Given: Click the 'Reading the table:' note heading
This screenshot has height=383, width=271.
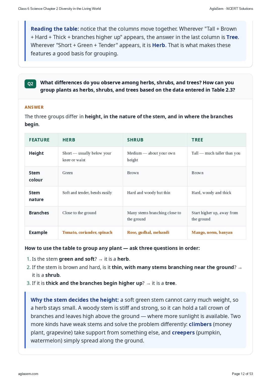Looking at the screenshot, I should (x=55, y=29).
